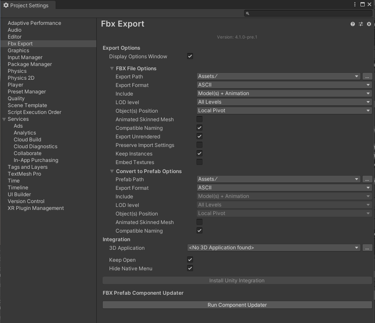Click inside the settings search field
This screenshot has width=375, height=323.
coord(308,13)
